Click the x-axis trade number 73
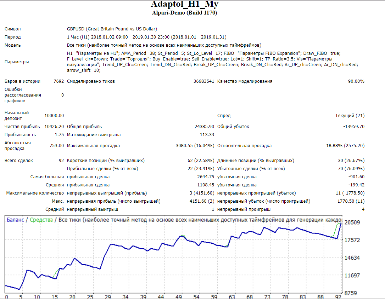The width and height of the screenshot is (385, 301). 267,297
